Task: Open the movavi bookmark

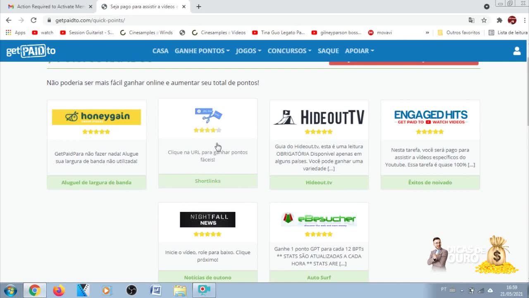Action: tap(380, 33)
